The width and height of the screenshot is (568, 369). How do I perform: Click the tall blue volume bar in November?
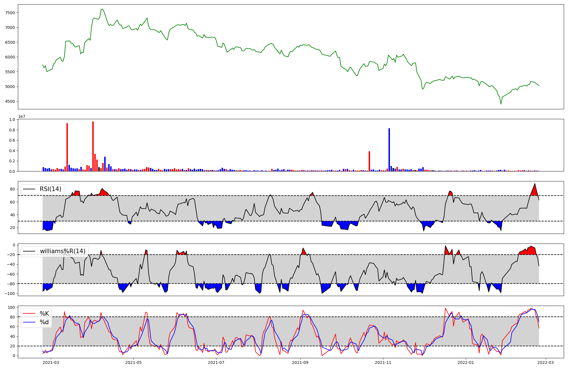(389, 150)
